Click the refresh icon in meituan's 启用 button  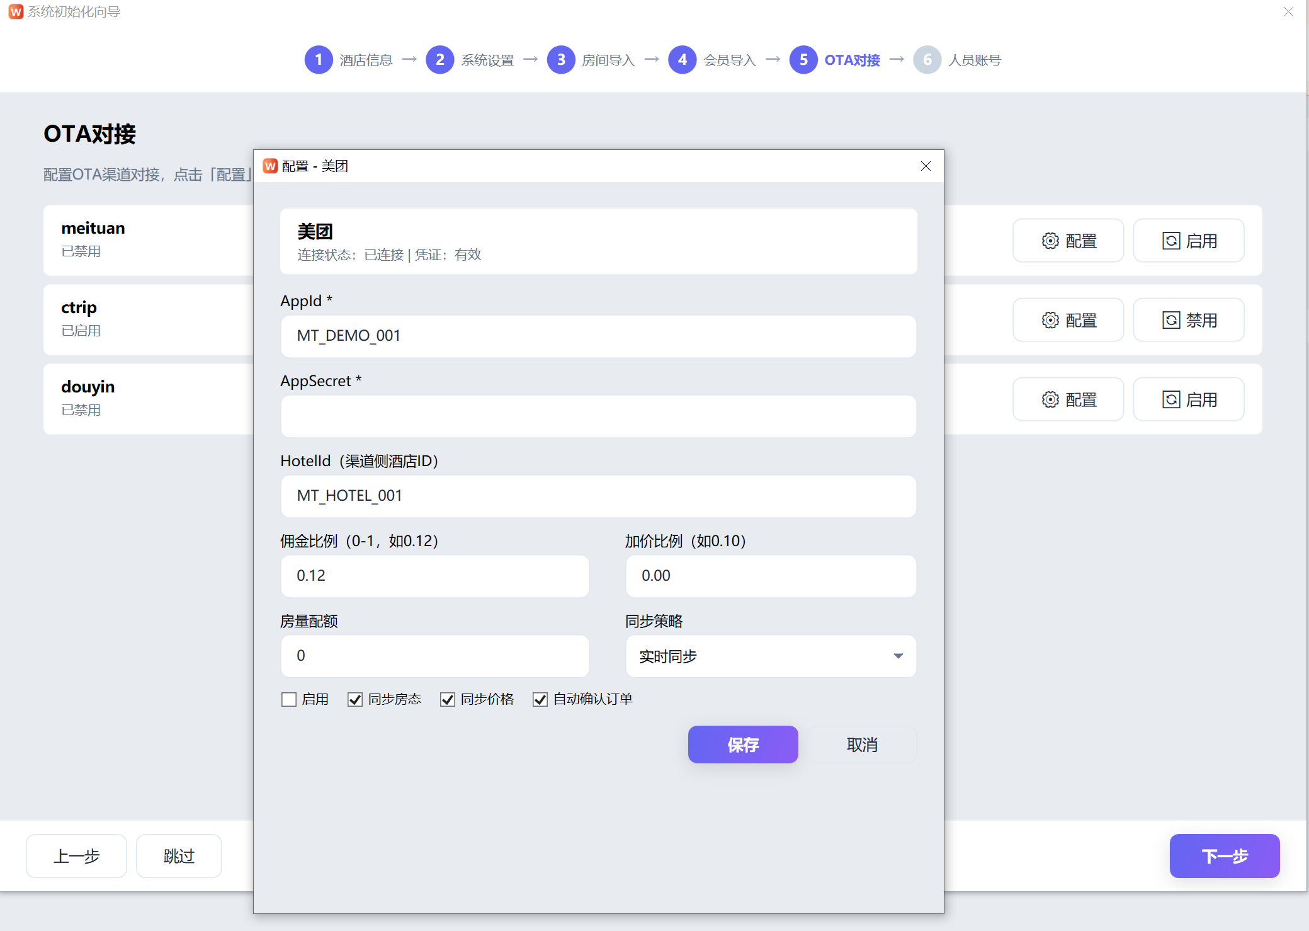1171,241
